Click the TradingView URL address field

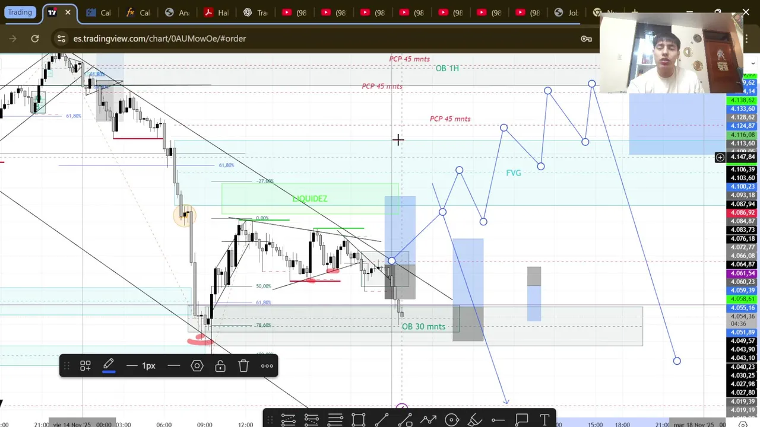tap(160, 39)
